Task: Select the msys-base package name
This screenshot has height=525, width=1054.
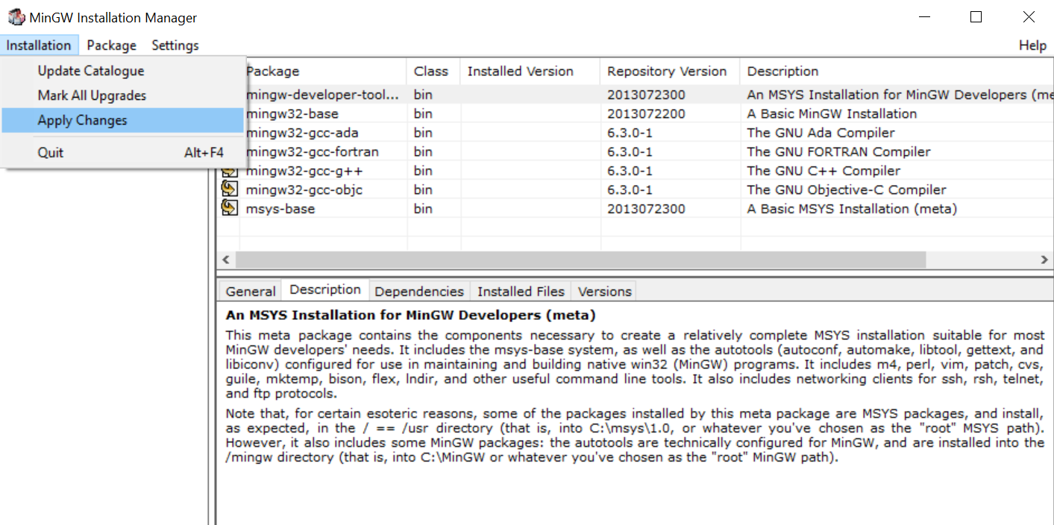Action: tap(280, 208)
